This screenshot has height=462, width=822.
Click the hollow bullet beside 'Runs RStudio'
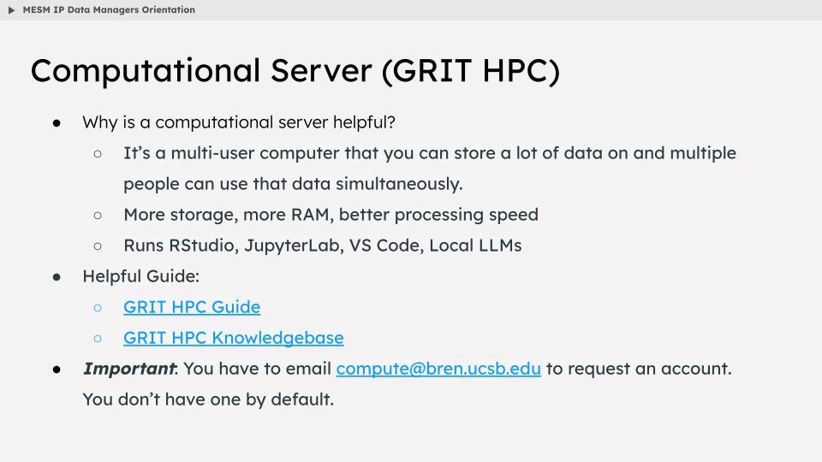click(x=98, y=246)
